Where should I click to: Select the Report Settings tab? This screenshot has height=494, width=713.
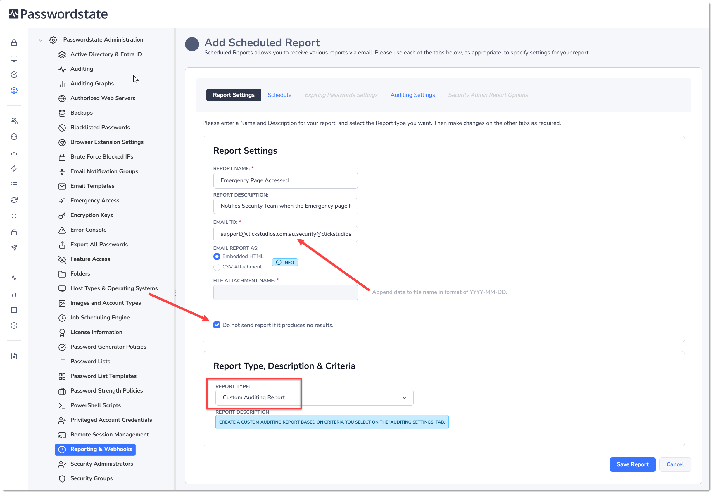pyautogui.click(x=234, y=95)
